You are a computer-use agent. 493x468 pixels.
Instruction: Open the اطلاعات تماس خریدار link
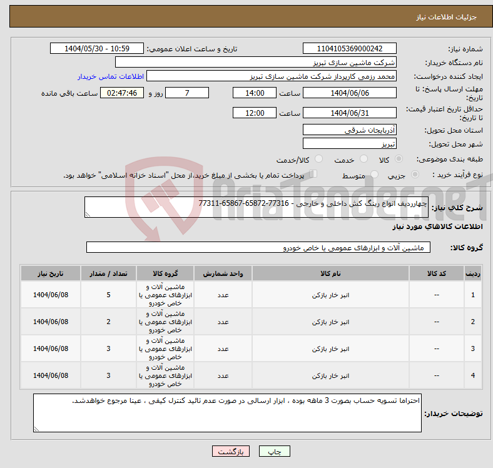pos(111,76)
